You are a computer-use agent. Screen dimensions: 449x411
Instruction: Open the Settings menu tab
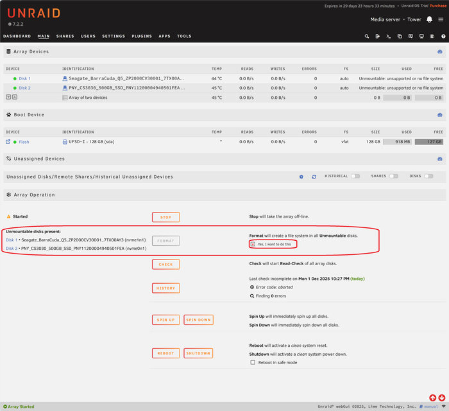(114, 37)
